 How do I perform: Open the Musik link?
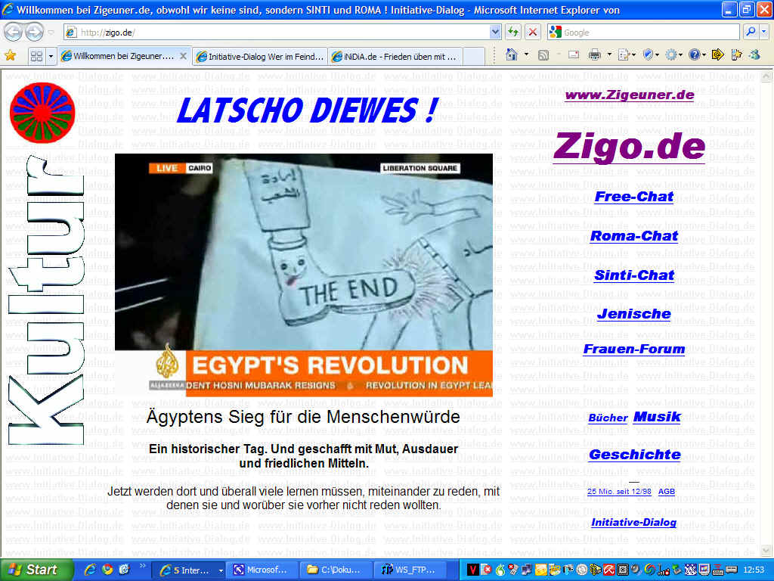tap(657, 417)
